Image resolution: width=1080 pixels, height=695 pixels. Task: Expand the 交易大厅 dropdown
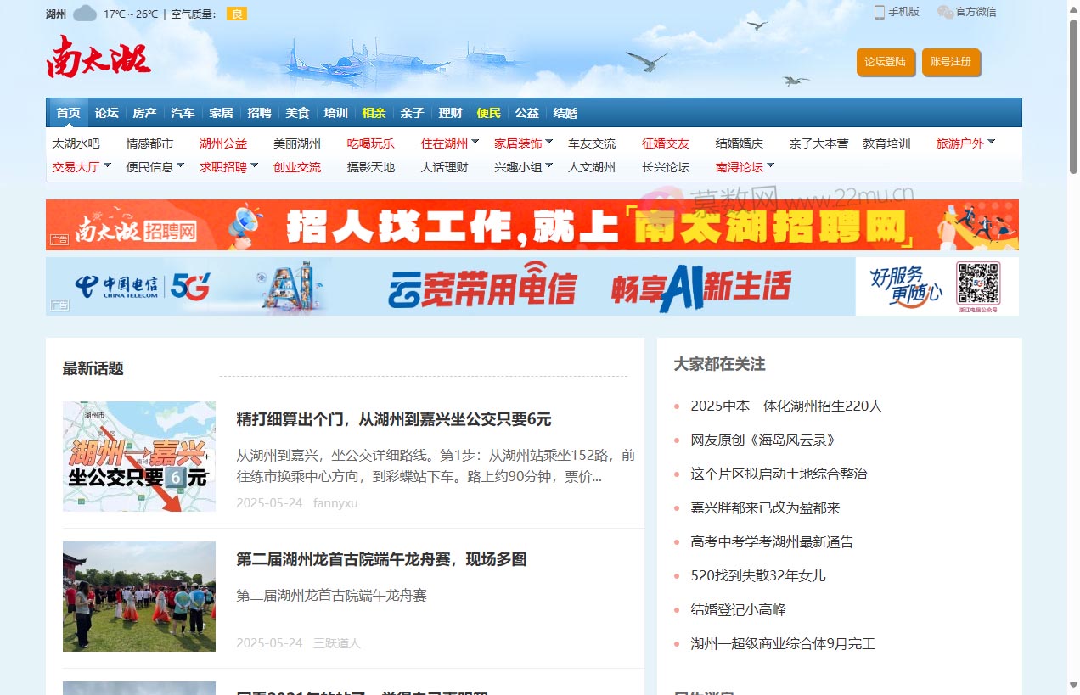coord(76,166)
